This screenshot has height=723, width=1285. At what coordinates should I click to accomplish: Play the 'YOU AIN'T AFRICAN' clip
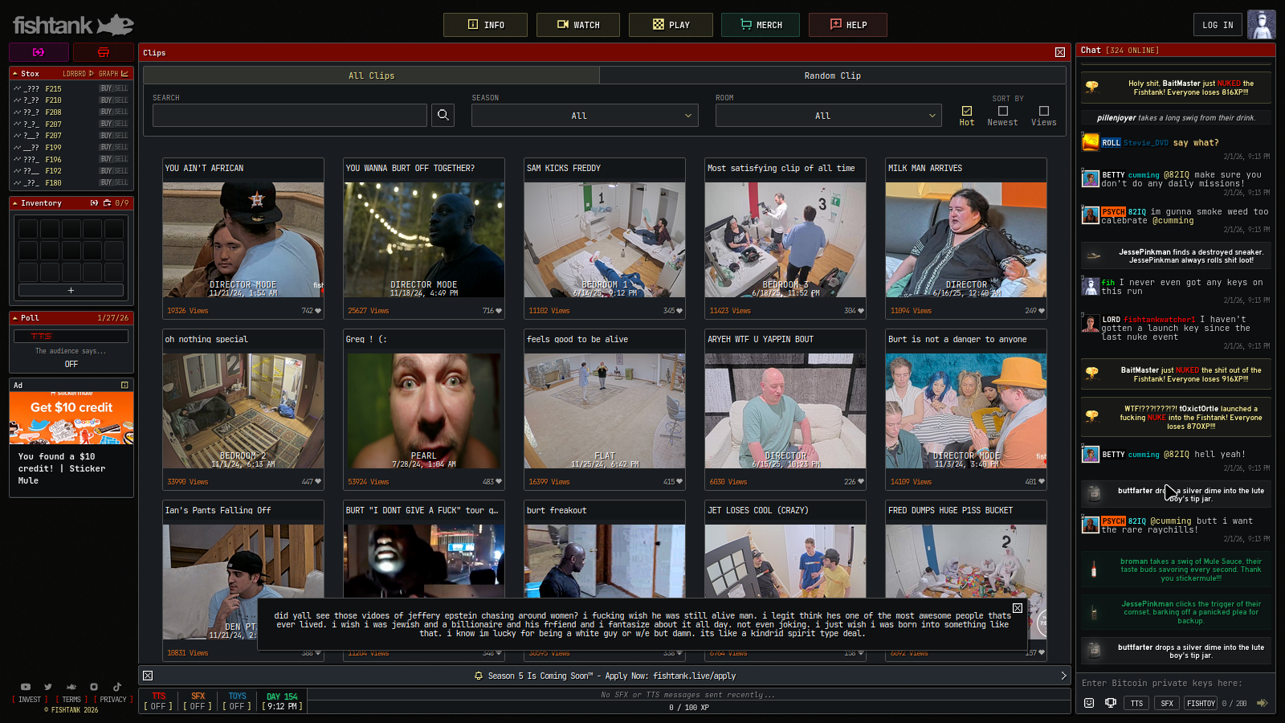pos(243,238)
